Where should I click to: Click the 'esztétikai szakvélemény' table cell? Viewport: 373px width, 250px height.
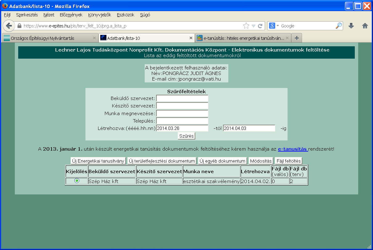211,181
